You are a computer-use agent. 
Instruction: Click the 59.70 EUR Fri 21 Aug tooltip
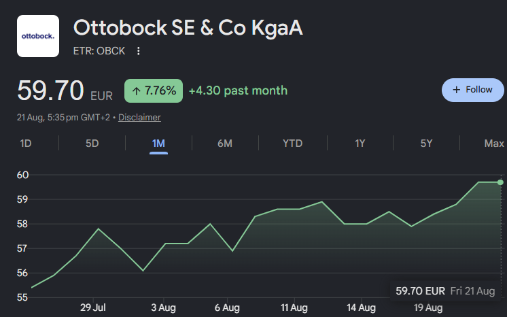pyautogui.click(x=445, y=290)
